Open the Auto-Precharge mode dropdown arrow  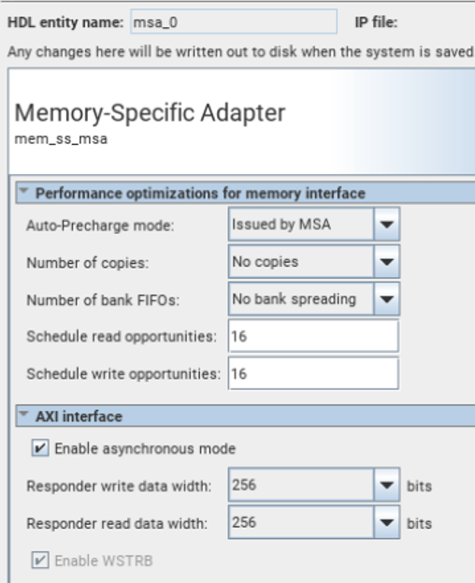click(386, 225)
